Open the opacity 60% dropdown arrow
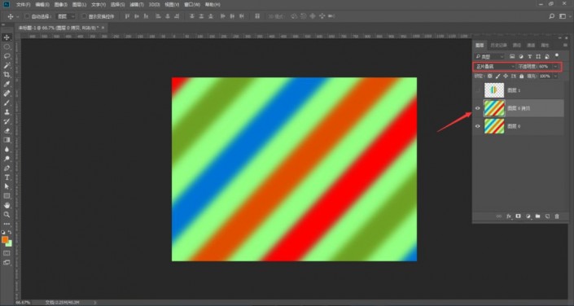This screenshot has height=306, width=574. pyautogui.click(x=556, y=67)
